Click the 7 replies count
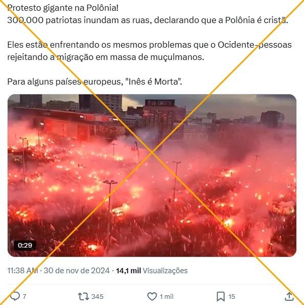This screenshot has height=305, width=304. 24,297
